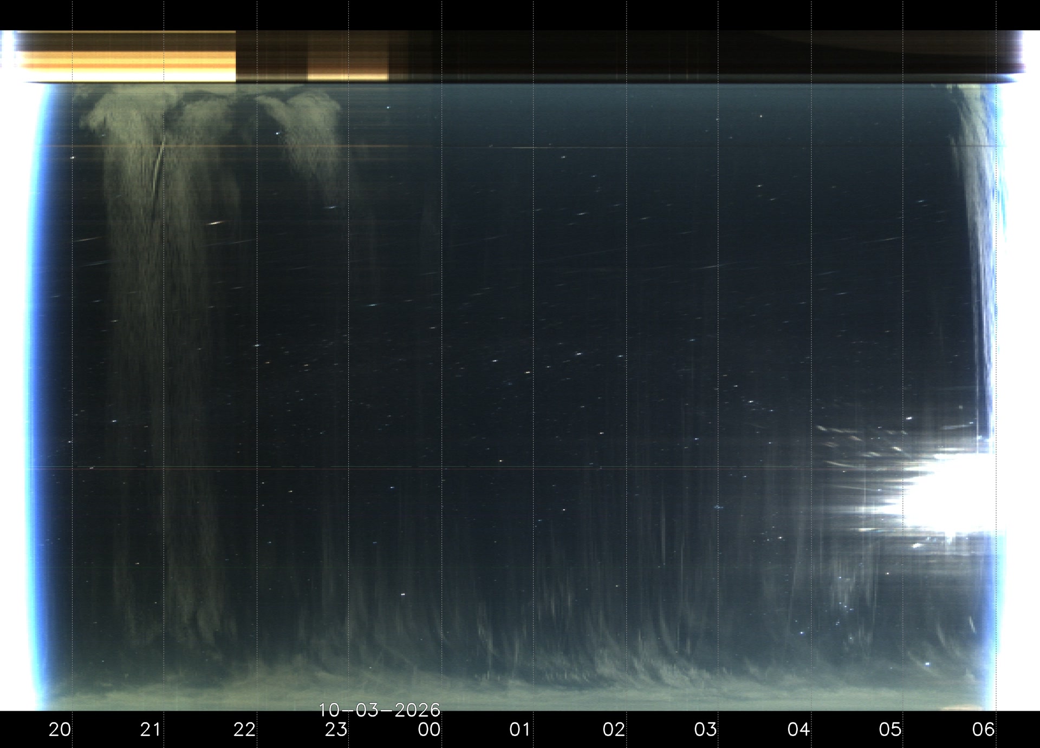Click the '23' hour label
Screen dimensions: 1040x748
[336, 730]
